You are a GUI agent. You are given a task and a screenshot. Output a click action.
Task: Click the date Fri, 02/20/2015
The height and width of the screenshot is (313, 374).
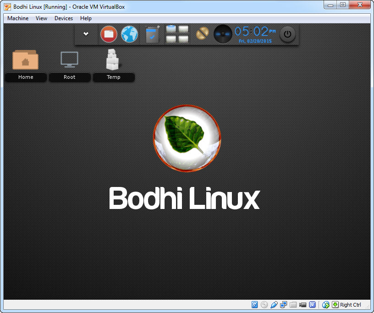click(x=255, y=41)
